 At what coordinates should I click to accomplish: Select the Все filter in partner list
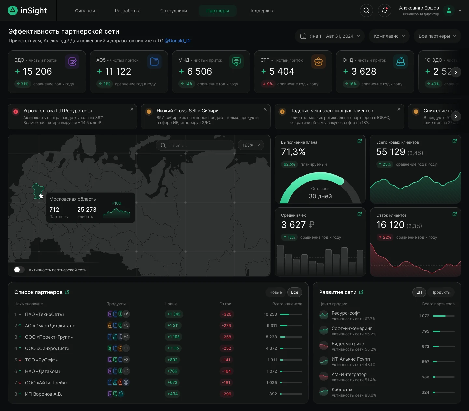pos(295,292)
